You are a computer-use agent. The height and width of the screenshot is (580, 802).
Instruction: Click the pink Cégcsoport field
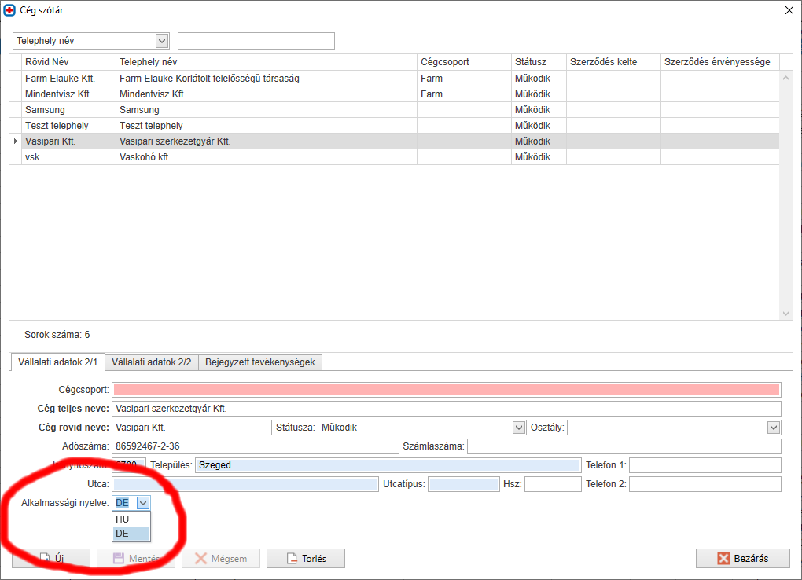coord(446,390)
